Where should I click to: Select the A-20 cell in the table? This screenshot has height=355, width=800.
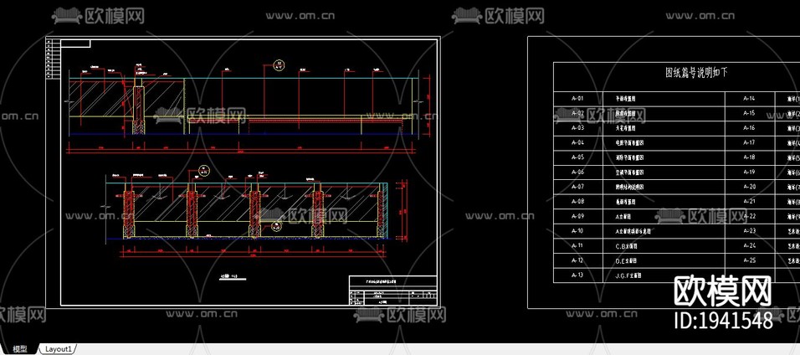(x=750, y=187)
